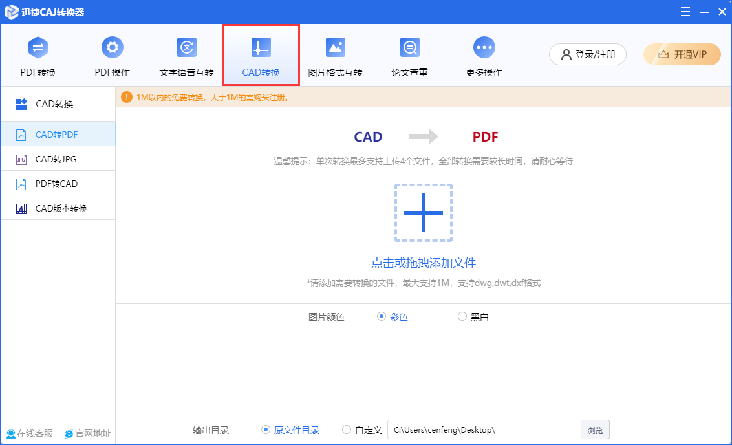Open the PDF转换 tool icon
Screen dimensions: 732x445
click(x=38, y=48)
